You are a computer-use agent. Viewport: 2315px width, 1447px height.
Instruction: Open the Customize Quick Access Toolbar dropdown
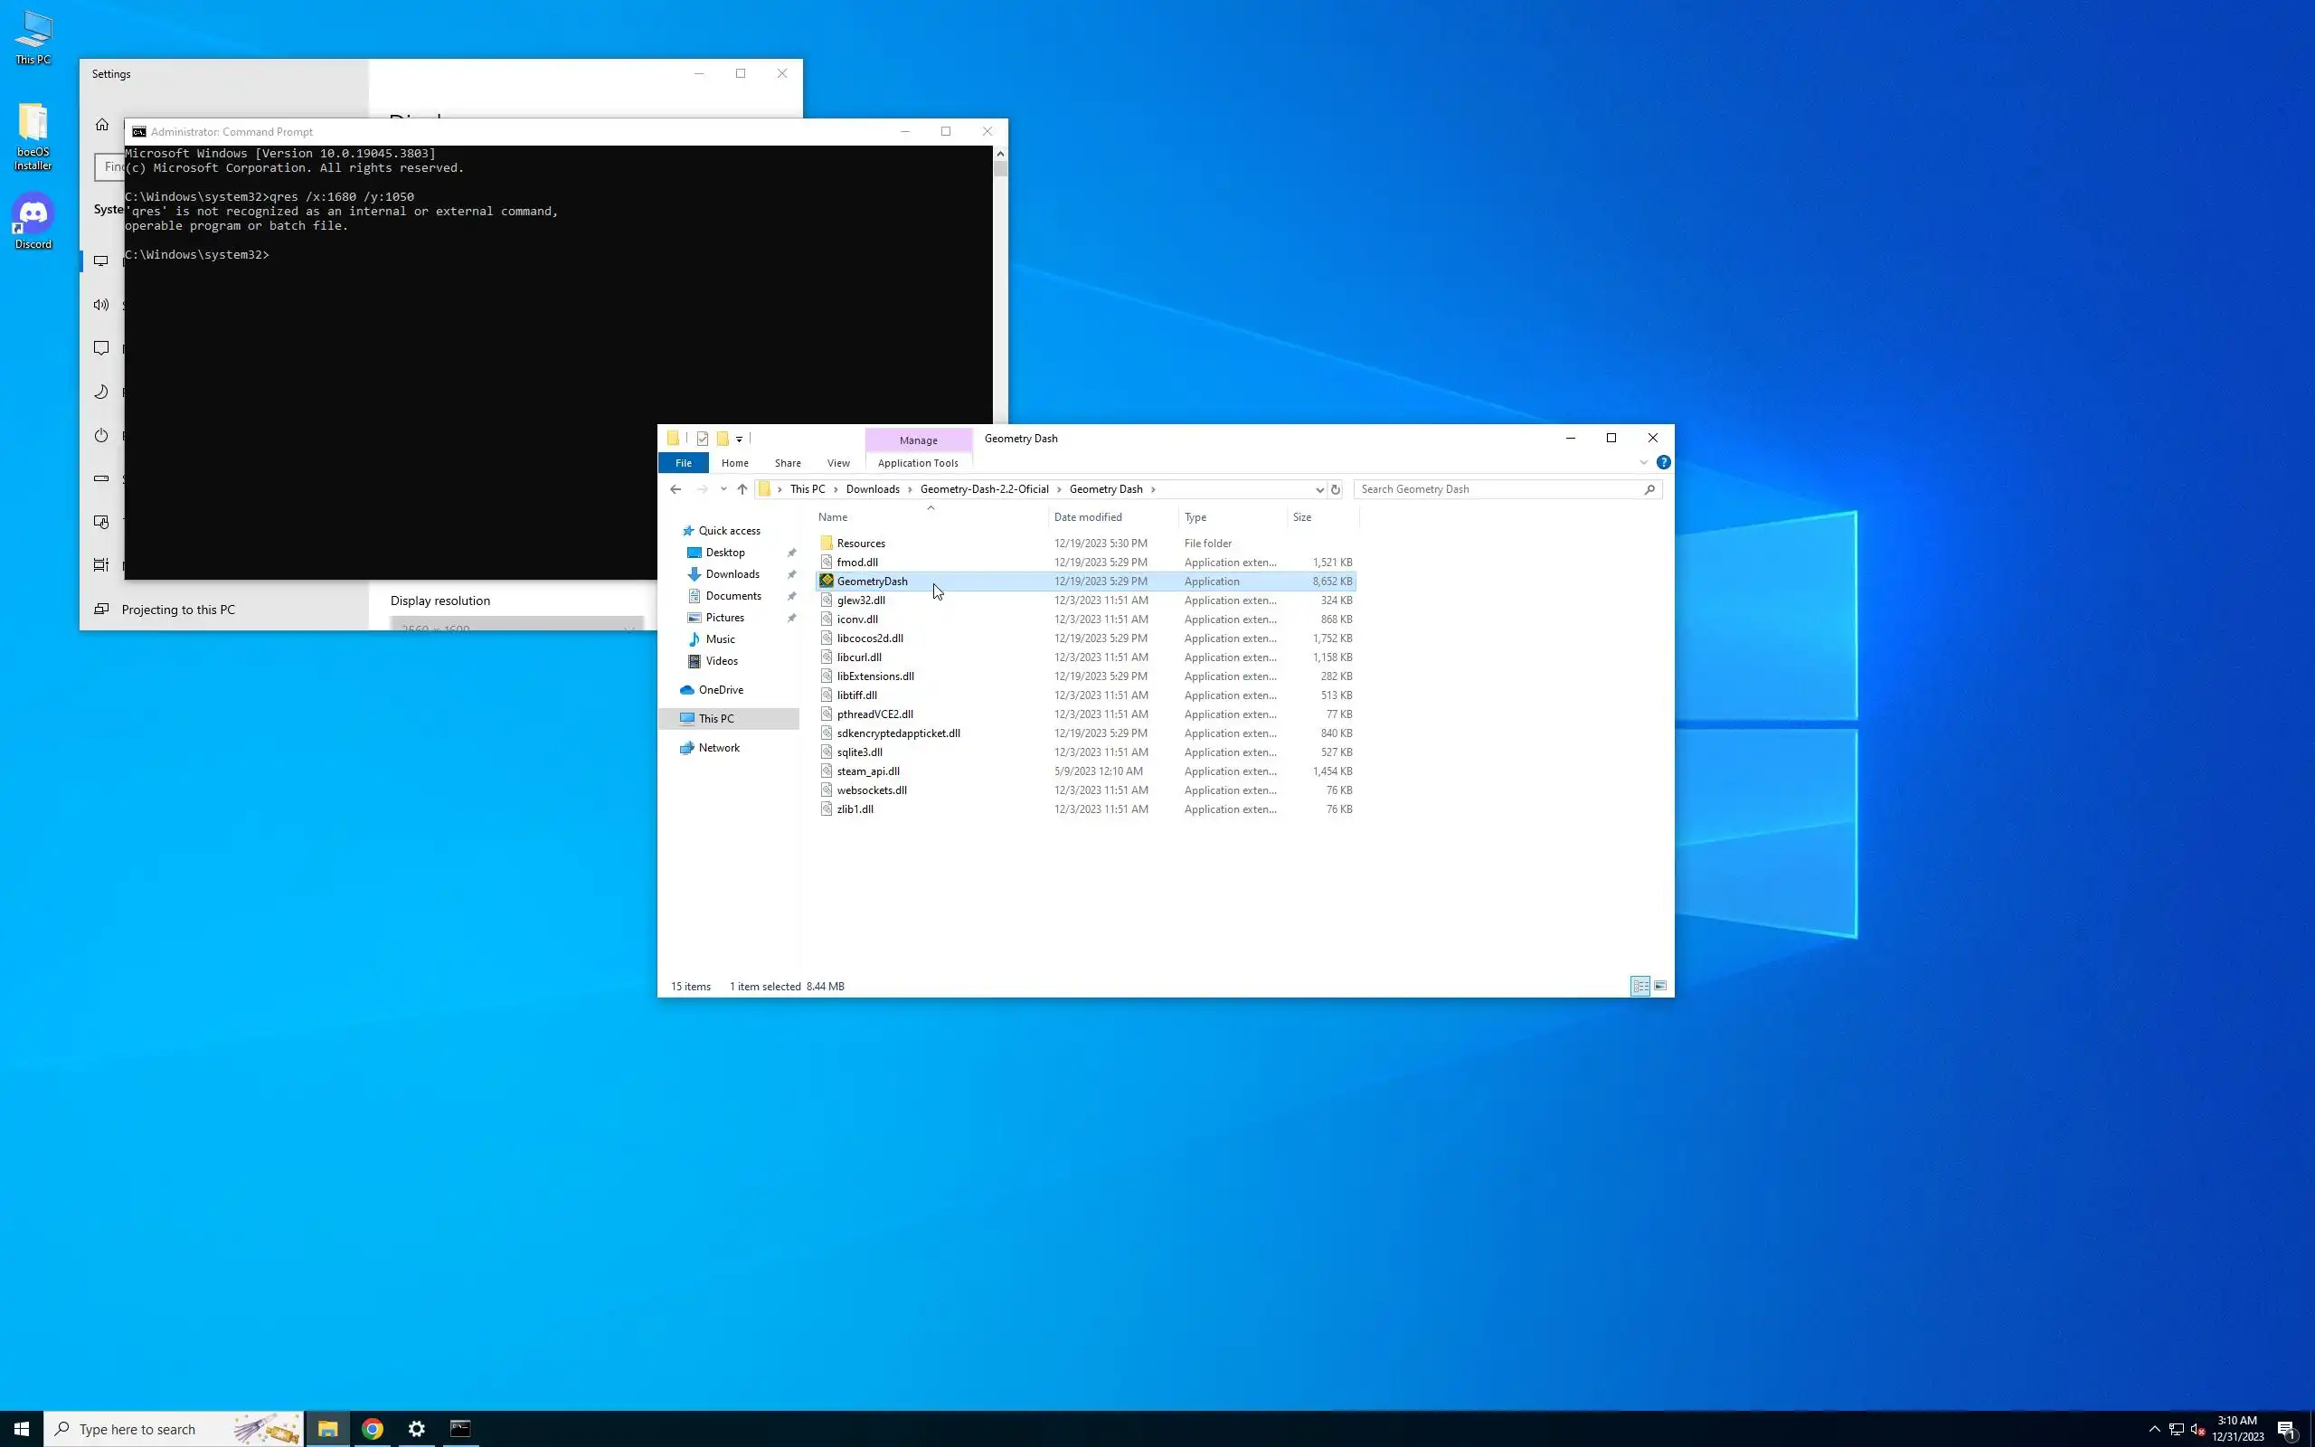(x=739, y=440)
